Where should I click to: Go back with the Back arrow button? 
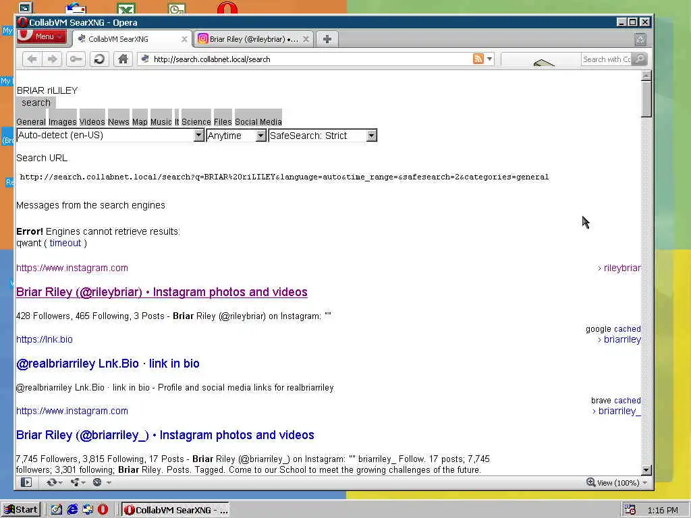click(x=32, y=59)
